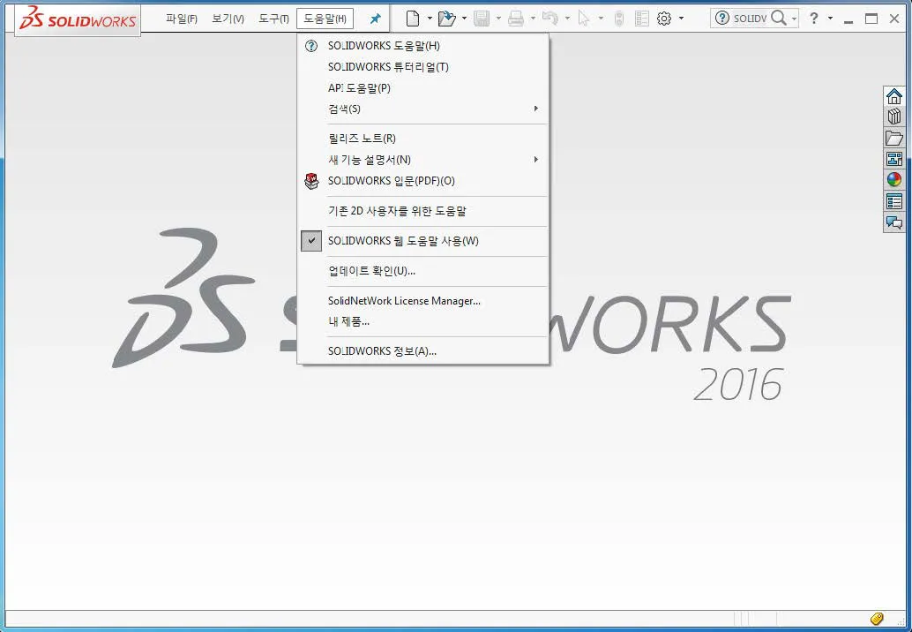Open SOLIDWORKS Forum speech bubbles icon
The image size is (912, 632).
(894, 222)
